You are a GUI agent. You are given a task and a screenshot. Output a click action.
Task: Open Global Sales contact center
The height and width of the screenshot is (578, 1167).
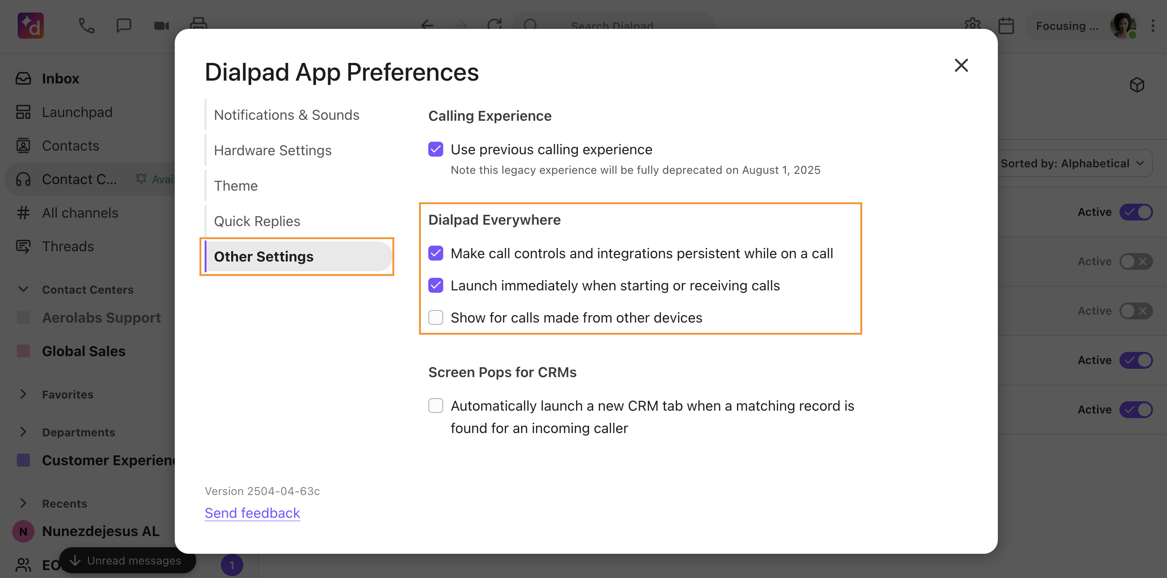point(84,351)
